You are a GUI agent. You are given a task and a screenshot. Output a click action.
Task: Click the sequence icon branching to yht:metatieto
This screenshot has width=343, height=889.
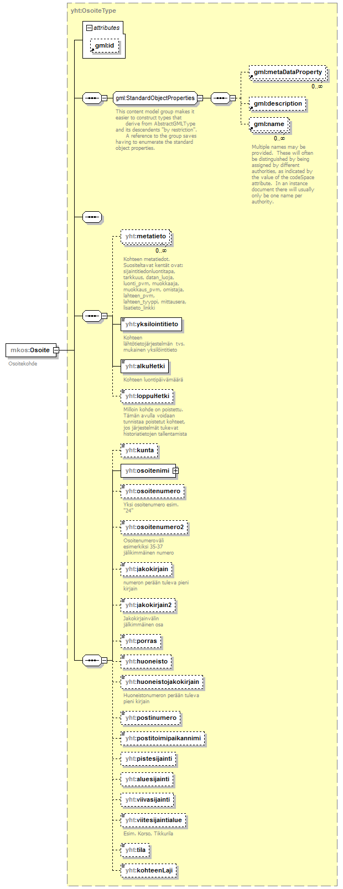(x=91, y=316)
